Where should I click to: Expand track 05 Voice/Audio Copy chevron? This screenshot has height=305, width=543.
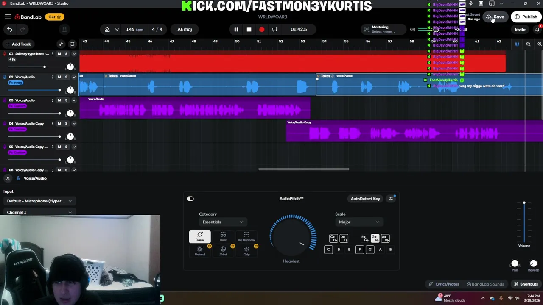click(x=74, y=147)
